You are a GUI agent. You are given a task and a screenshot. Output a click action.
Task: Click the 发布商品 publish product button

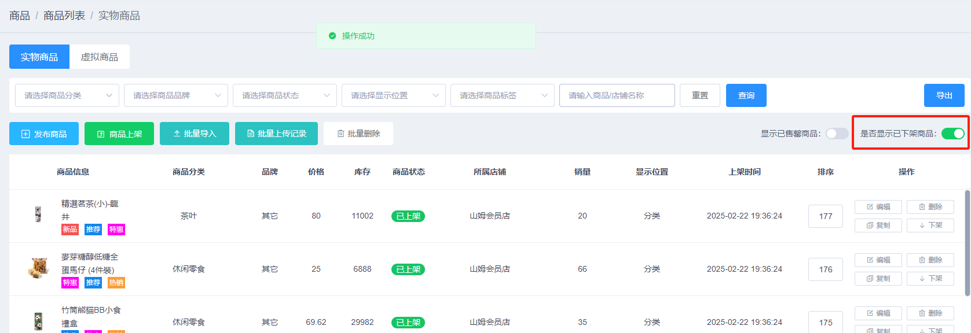[x=44, y=134]
